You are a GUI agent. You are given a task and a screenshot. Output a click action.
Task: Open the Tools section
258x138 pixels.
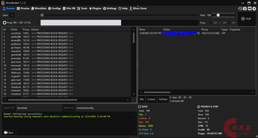(82, 8)
